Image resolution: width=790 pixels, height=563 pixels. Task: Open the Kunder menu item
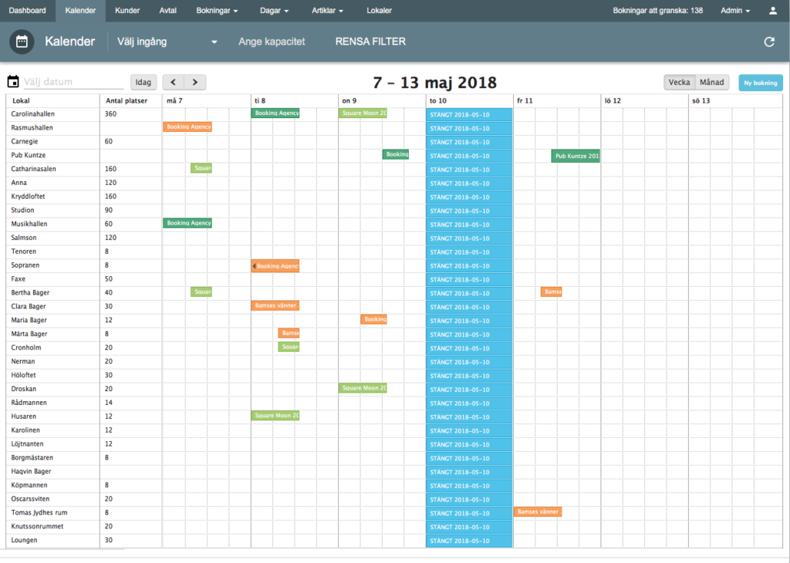coord(127,11)
